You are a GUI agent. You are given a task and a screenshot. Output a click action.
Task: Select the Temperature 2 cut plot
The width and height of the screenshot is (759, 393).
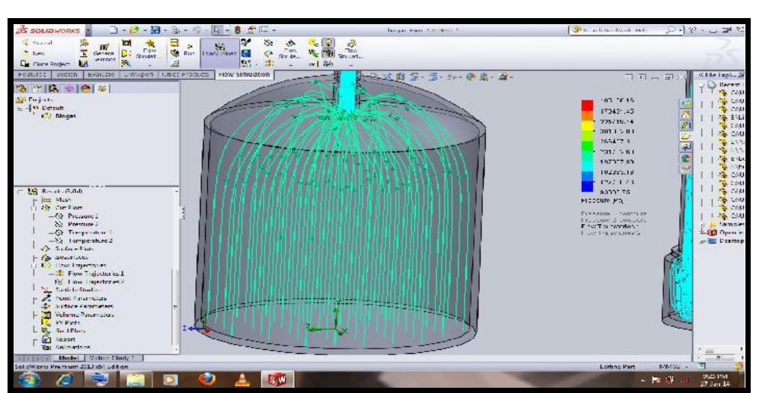coord(84,241)
